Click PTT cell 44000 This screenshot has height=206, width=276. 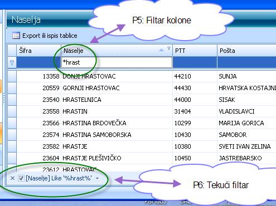click(x=195, y=100)
